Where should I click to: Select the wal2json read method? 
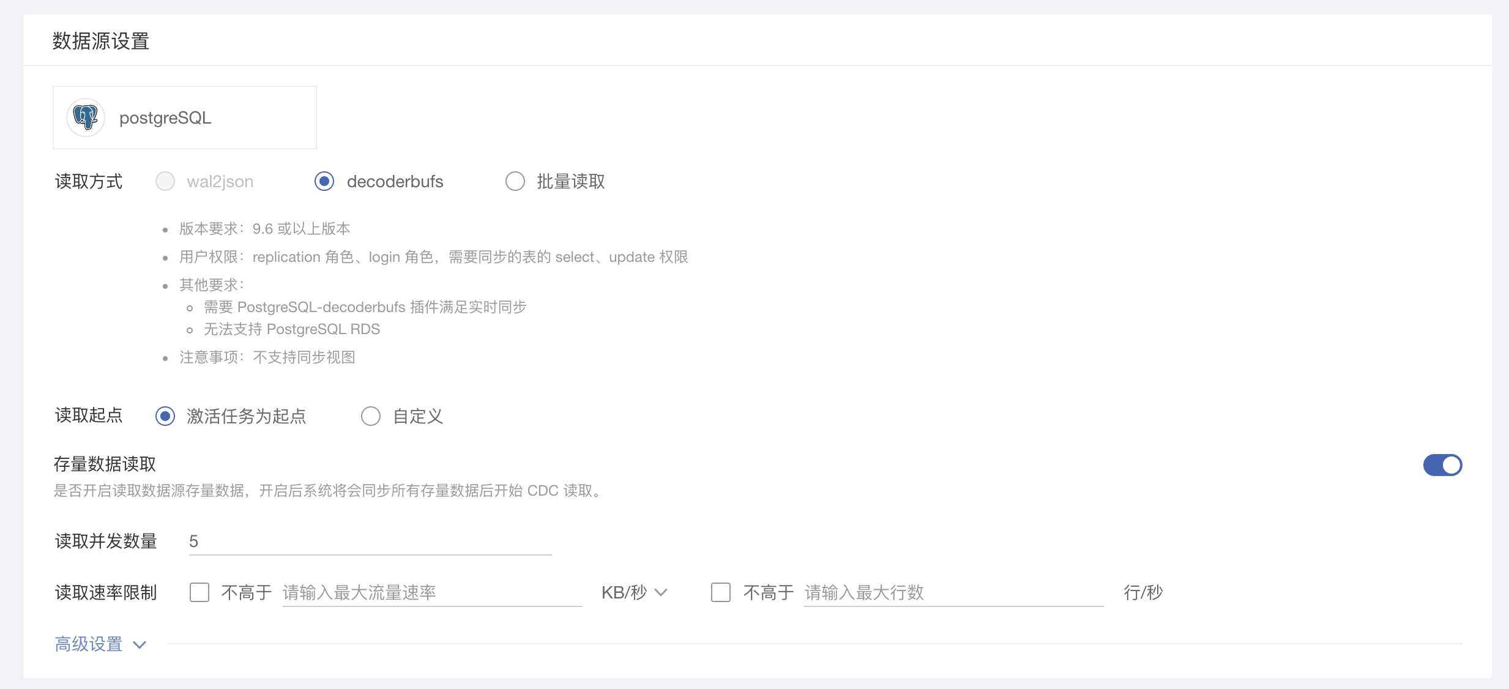(165, 181)
